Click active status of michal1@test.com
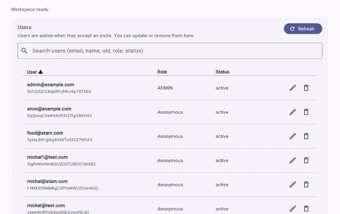The image size is (340, 214). pos(222,160)
